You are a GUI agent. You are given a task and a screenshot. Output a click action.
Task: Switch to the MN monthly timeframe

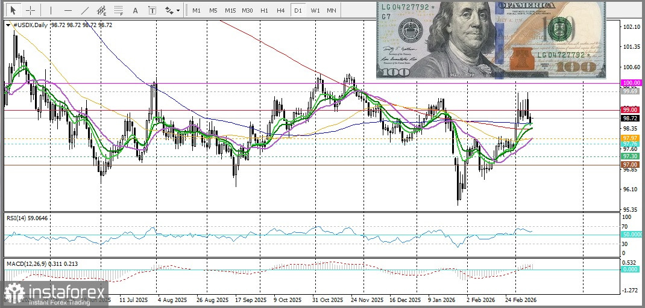(x=332, y=10)
